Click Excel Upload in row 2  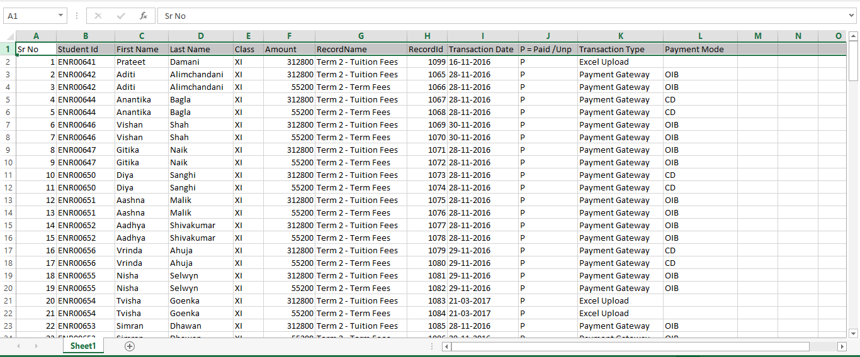(x=620, y=62)
